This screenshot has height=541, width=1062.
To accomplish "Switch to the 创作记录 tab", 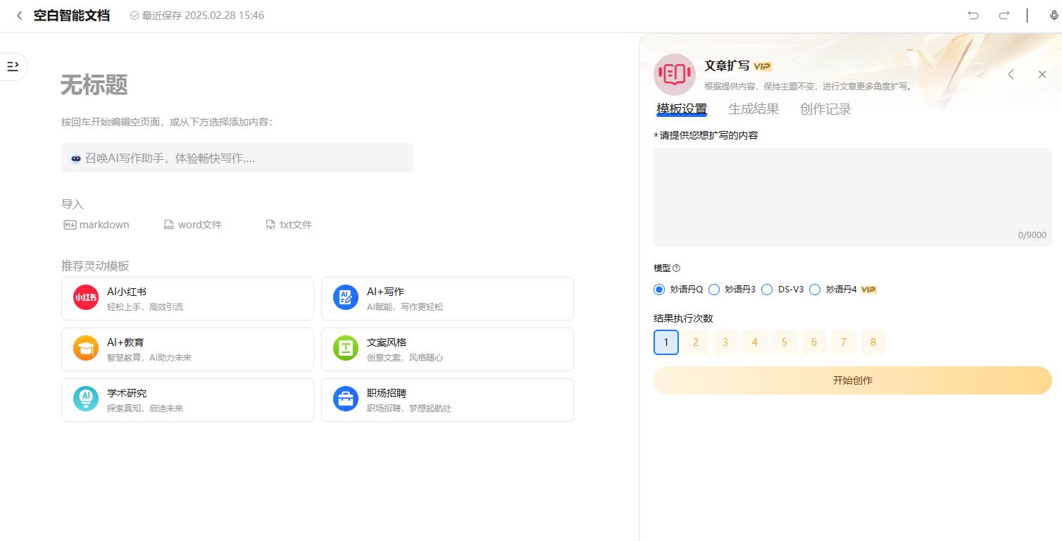I will (825, 109).
